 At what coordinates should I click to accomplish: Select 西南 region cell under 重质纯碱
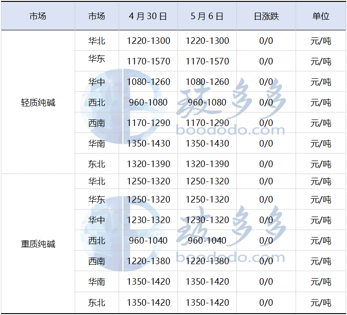coord(97,261)
